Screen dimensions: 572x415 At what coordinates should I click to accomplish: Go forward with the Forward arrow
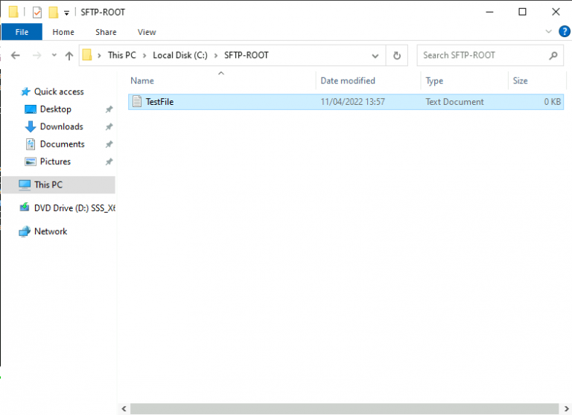[x=36, y=55]
